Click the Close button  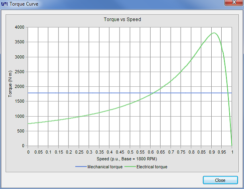click(220, 180)
